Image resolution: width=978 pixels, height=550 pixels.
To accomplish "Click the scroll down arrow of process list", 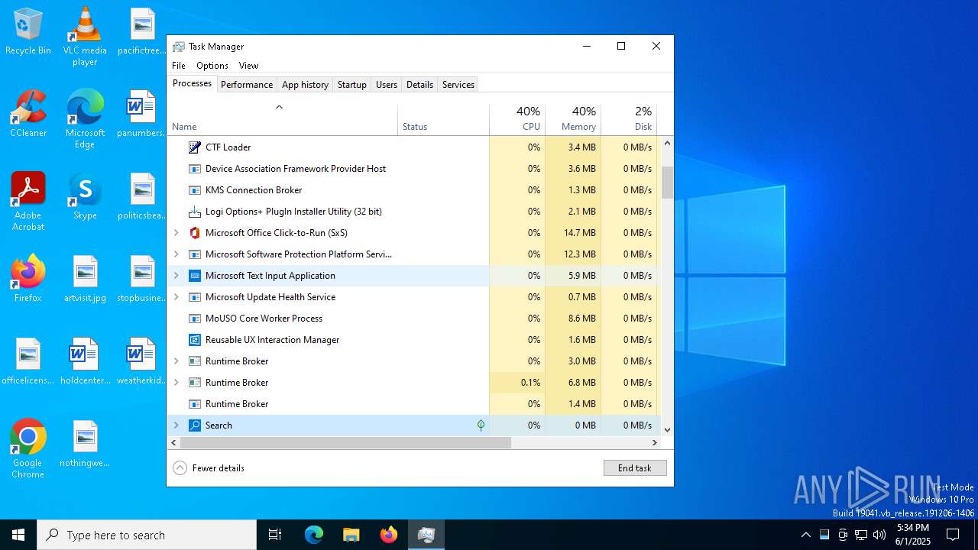I will tap(668, 430).
